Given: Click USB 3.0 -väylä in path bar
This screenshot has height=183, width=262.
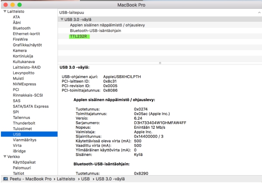Looking at the screenshot, I should [110, 179].
